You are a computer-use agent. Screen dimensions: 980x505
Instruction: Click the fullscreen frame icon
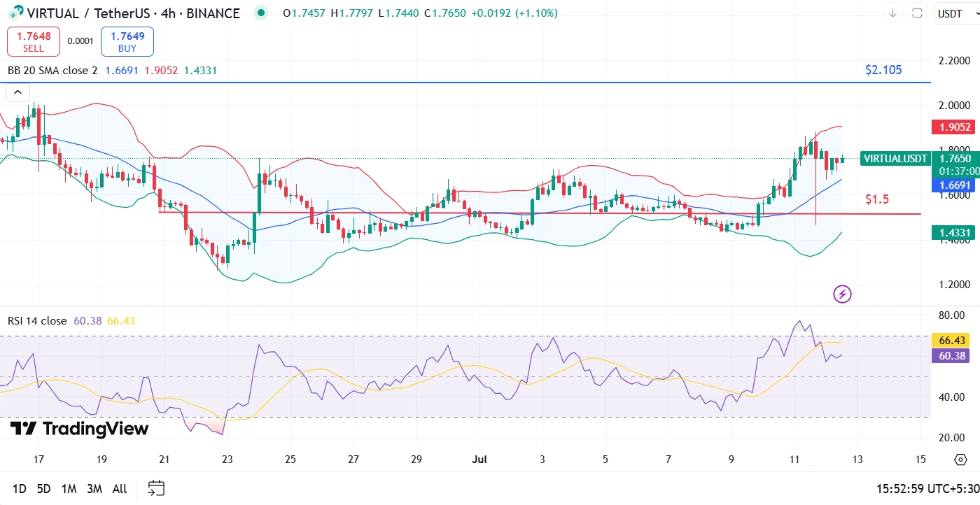pos(917,13)
